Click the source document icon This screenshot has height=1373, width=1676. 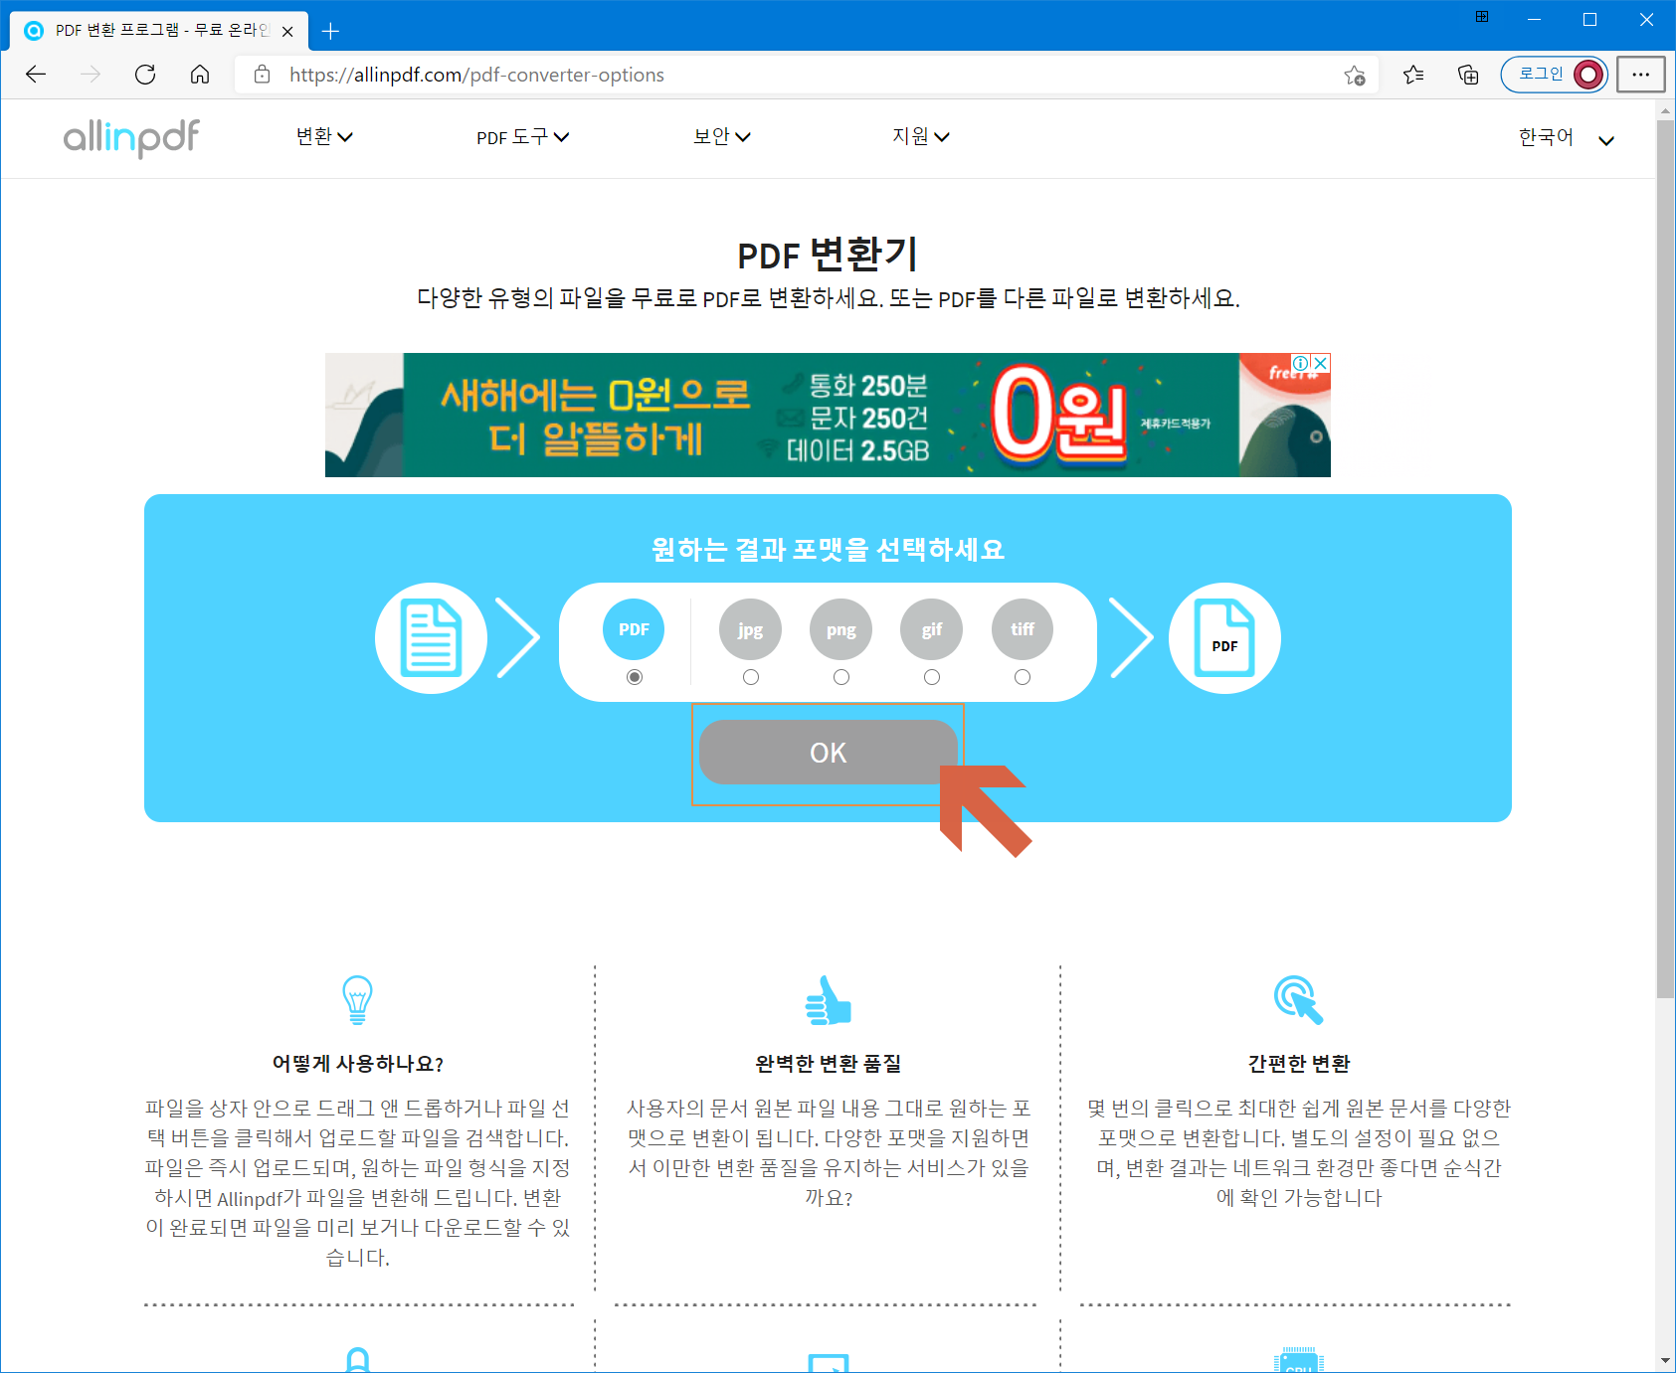(431, 638)
